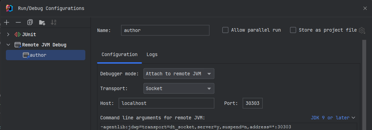Click the Name label
This screenshot has height=130, width=372.
click(104, 30)
